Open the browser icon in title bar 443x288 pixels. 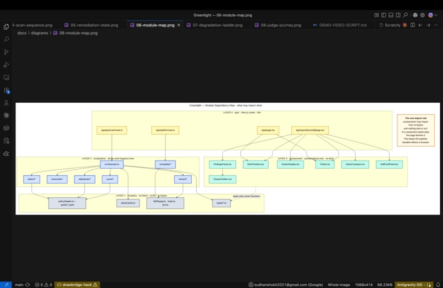pos(415,15)
